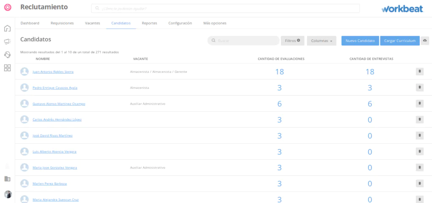The width and height of the screenshot is (432, 203).
Task: Click the Workbeat target logo icon
Action: tap(8, 8)
